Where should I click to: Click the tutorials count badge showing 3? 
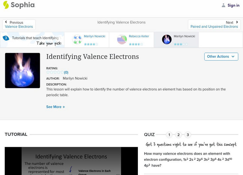[6, 38]
